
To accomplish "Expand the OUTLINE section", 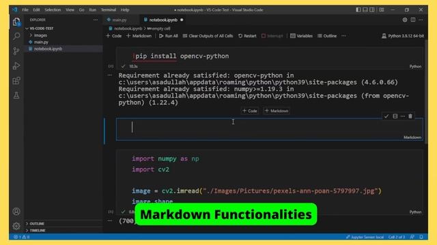I will point(37,224).
